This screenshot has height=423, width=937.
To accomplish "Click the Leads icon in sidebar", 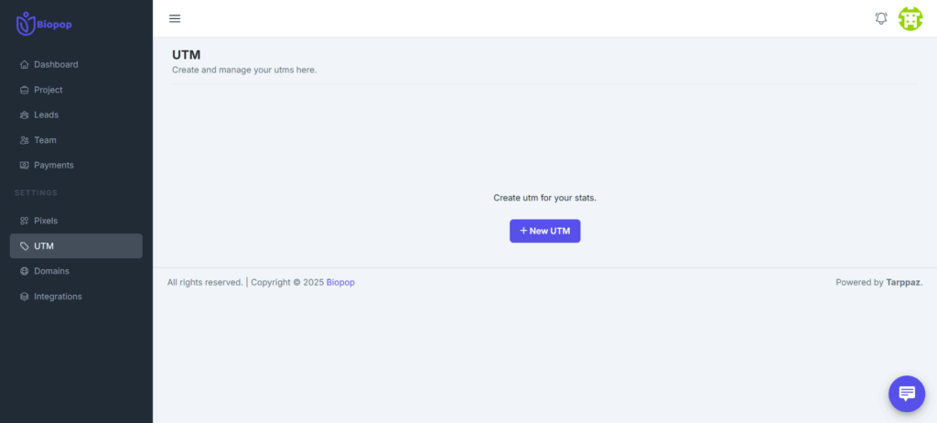I will point(25,115).
